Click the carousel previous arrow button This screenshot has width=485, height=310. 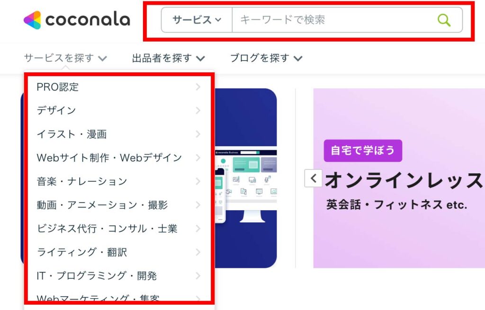point(314,178)
